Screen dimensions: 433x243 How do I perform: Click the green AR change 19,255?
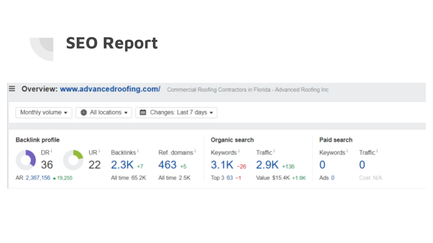(63, 178)
